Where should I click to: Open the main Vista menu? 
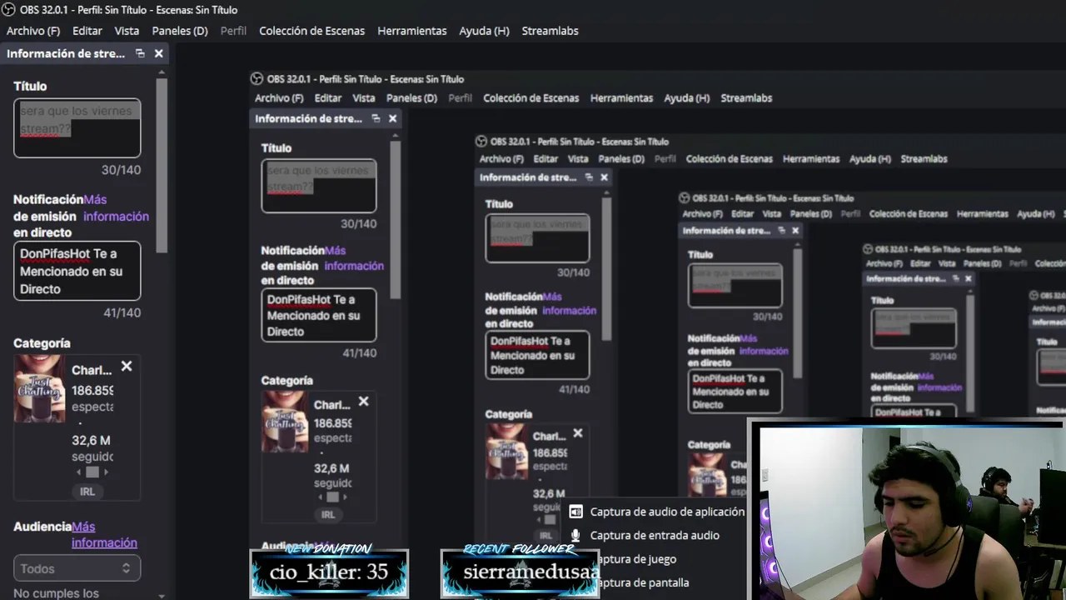click(127, 31)
